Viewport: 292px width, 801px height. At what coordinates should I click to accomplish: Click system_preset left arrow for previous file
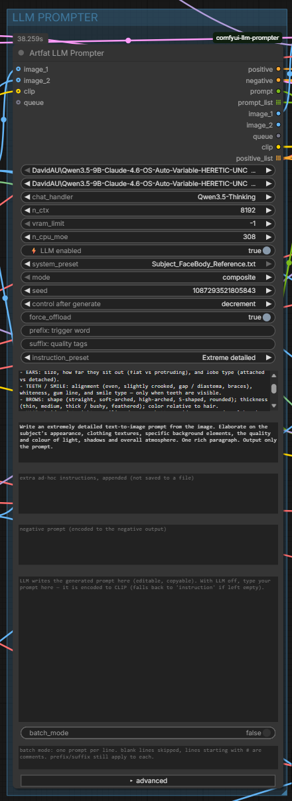coord(27,264)
